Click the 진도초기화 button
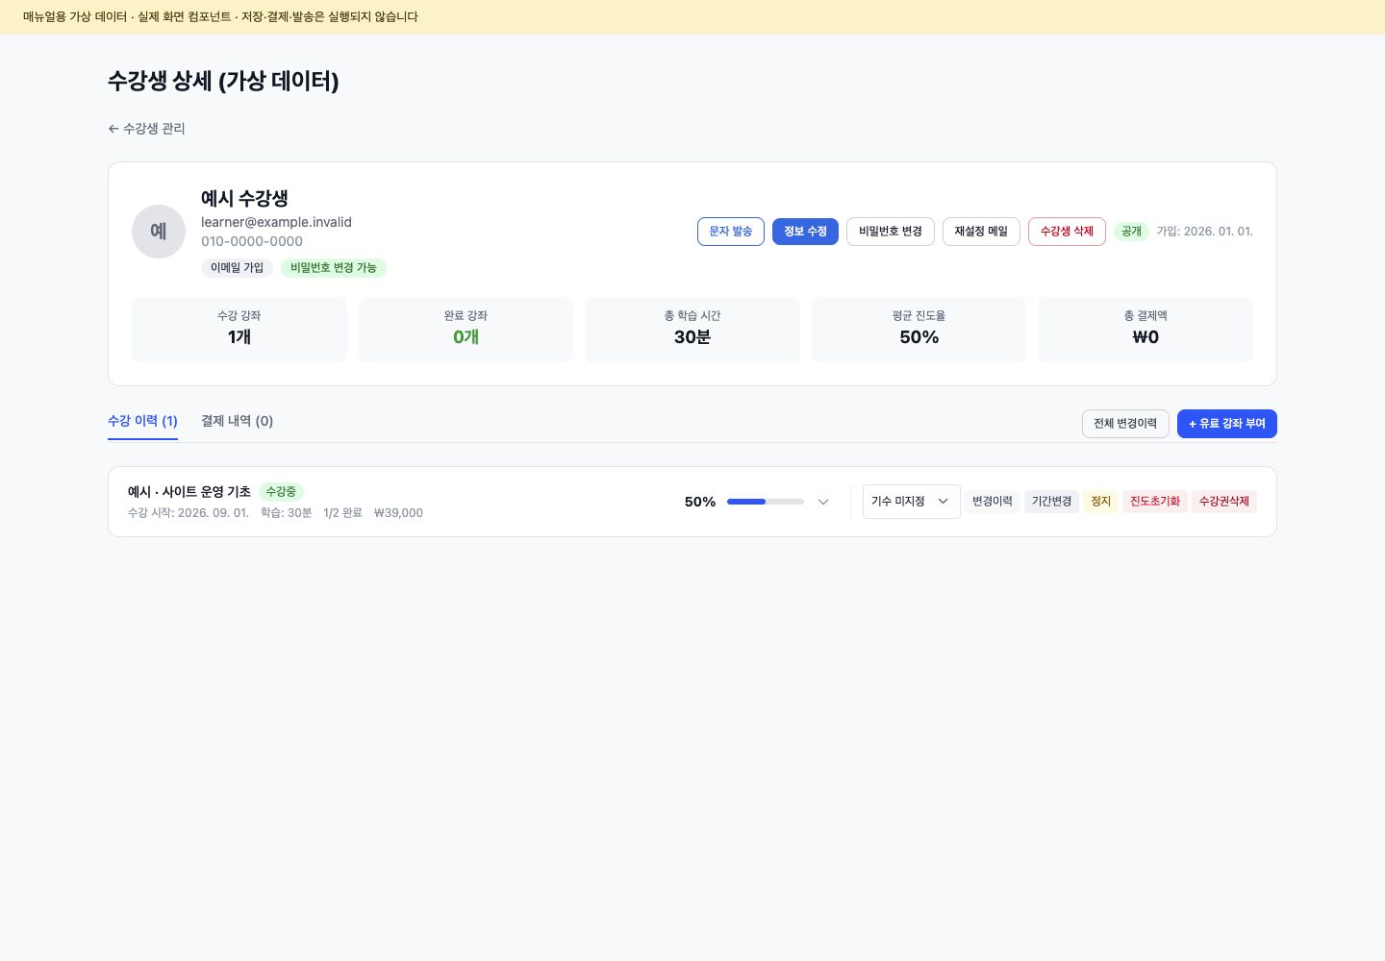This screenshot has width=1385, height=961. [x=1155, y=502]
